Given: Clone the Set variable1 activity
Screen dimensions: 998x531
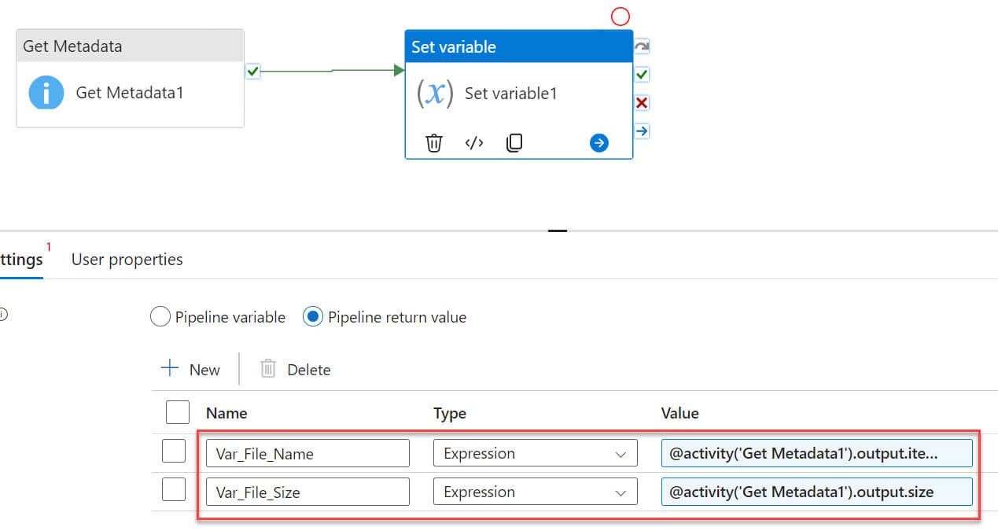Looking at the screenshot, I should click(514, 142).
